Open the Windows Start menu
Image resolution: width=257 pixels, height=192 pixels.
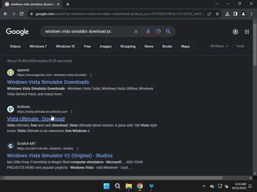click(x=106, y=186)
